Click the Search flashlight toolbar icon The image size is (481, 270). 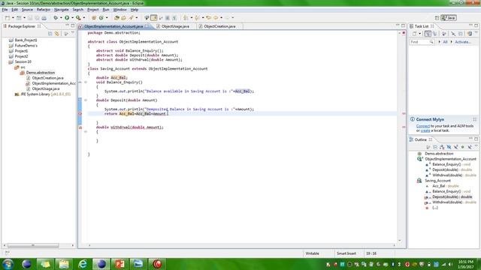coord(131,18)
